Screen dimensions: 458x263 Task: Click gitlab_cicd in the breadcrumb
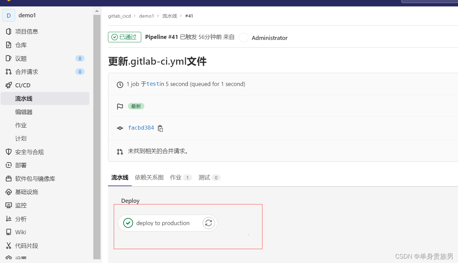pos(120,16)
